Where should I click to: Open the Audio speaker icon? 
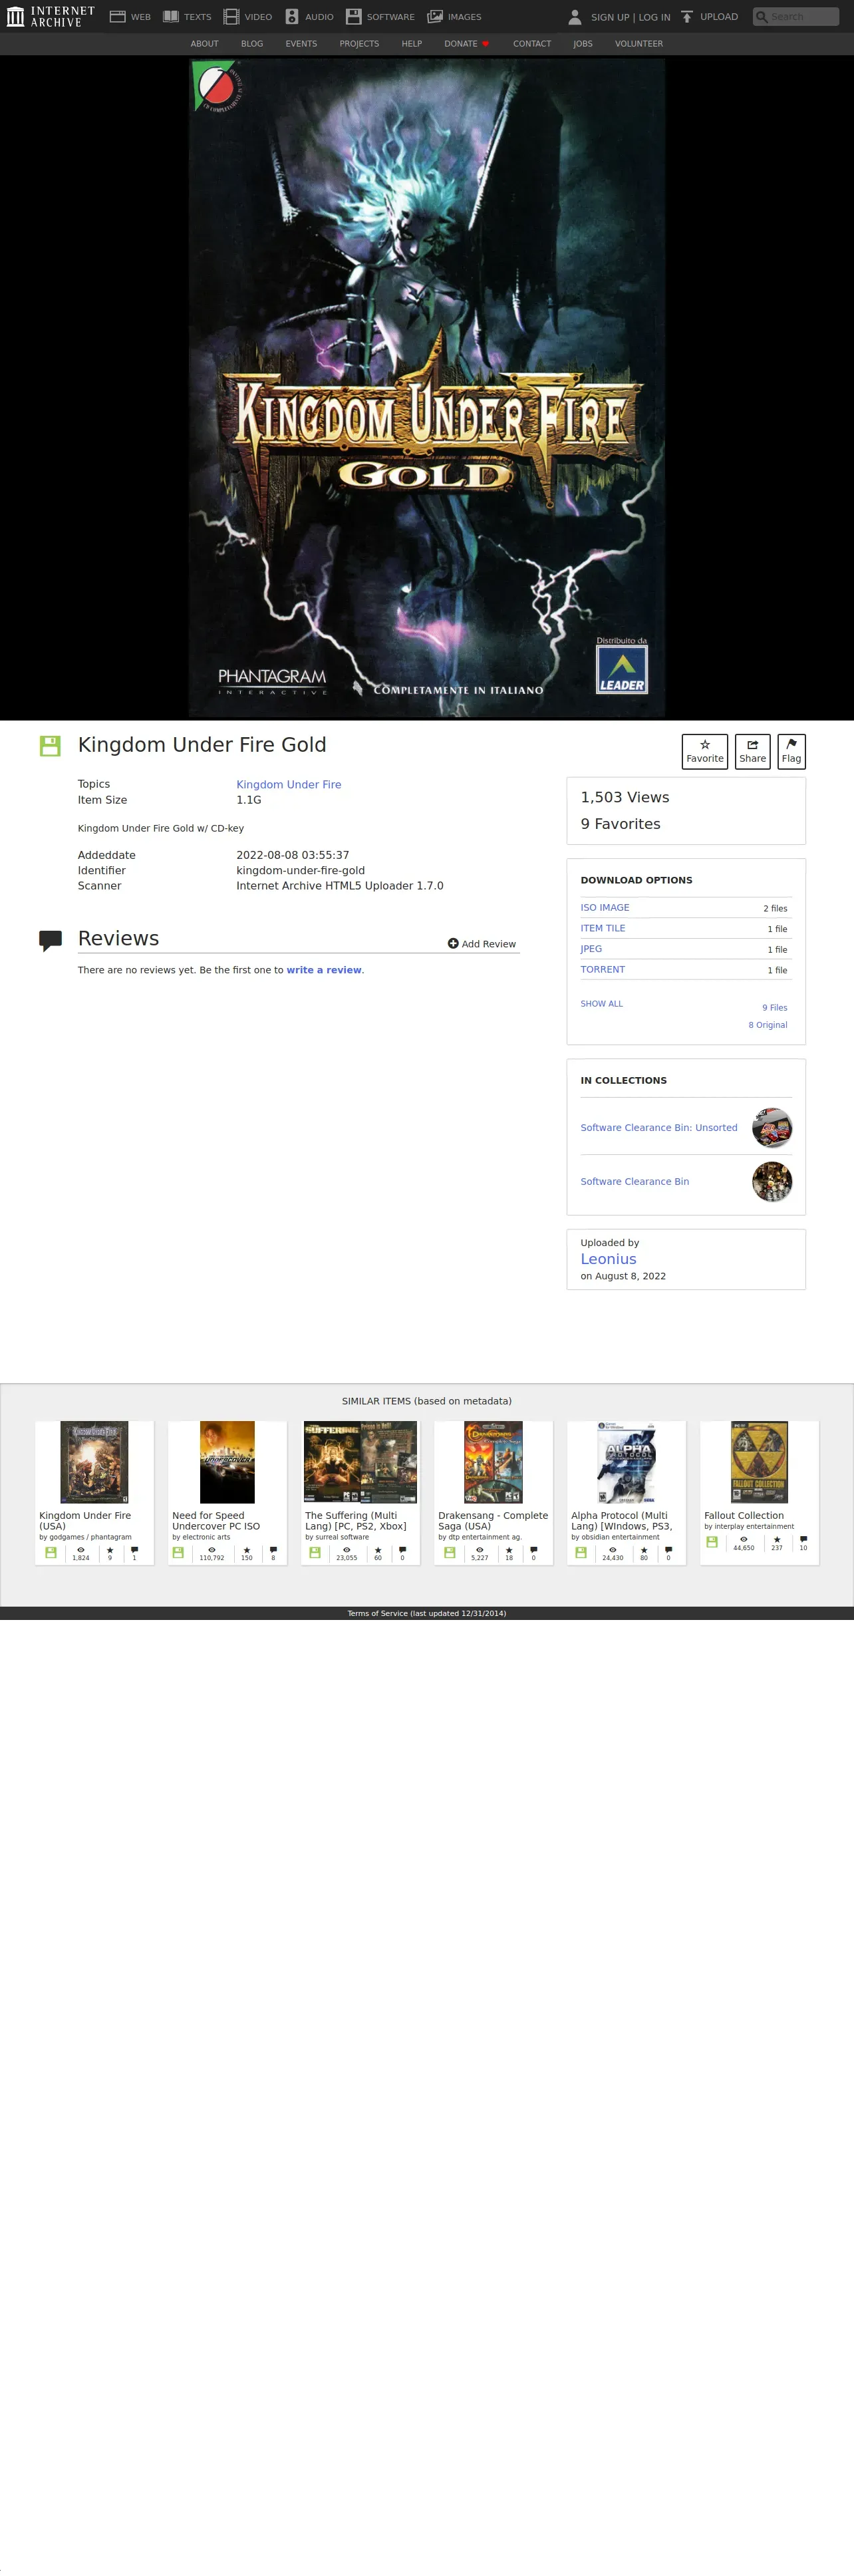(292, 17)
